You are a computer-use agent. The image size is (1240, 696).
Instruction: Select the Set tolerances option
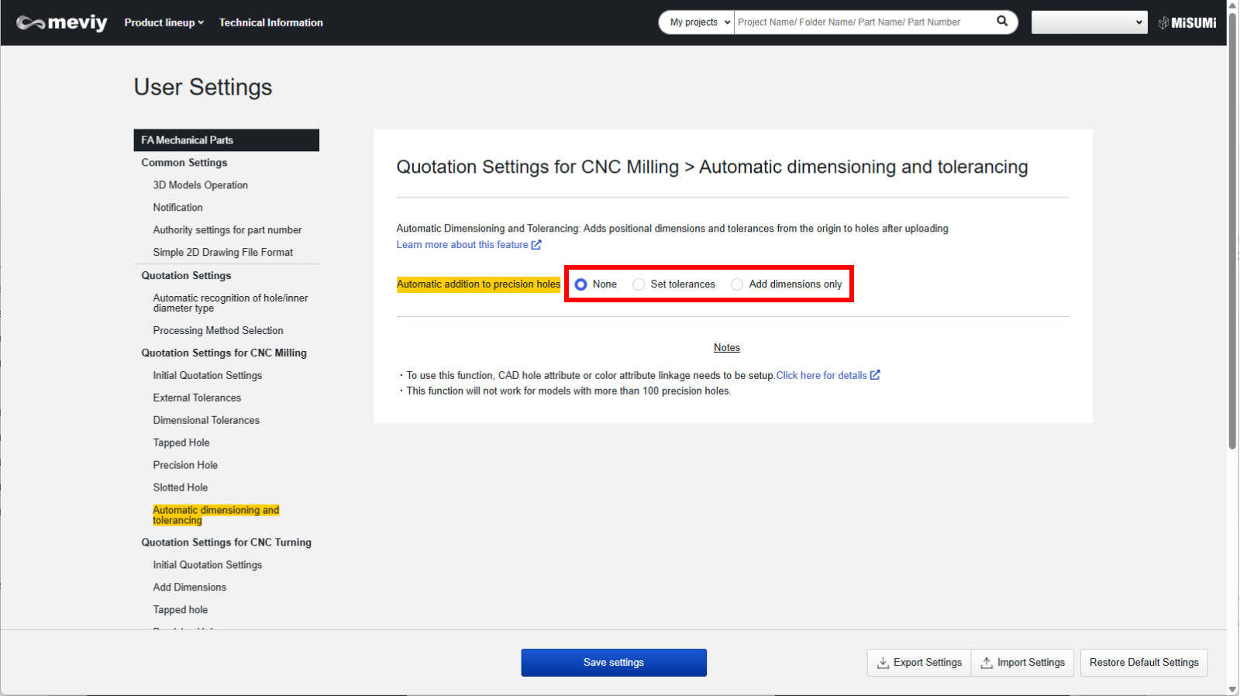click(639, 284)
